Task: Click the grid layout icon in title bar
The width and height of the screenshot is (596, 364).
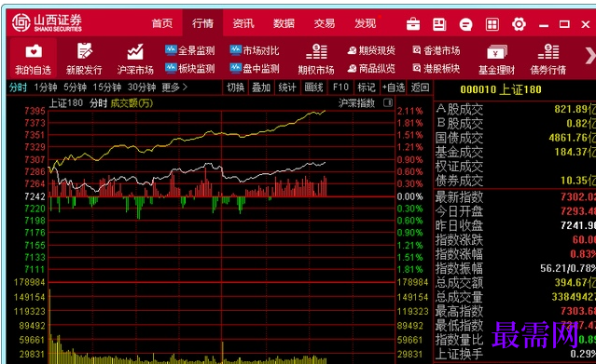Action: 492,25
